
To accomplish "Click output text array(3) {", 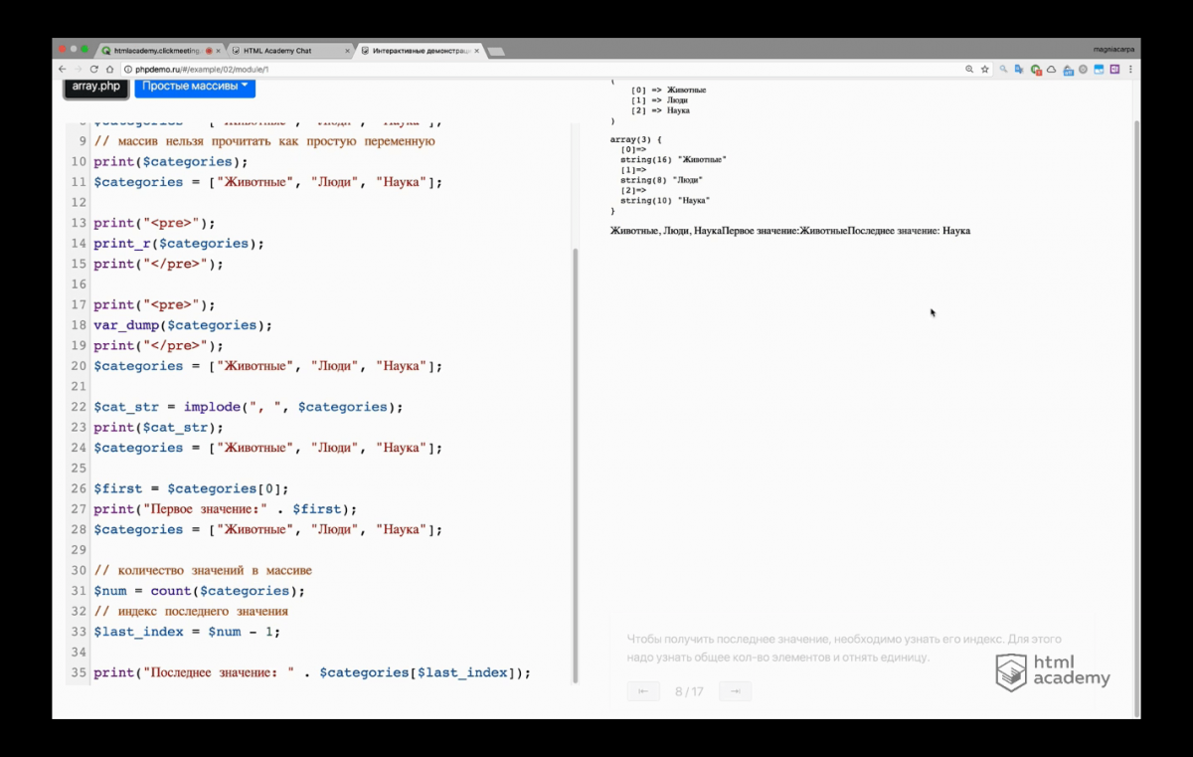I will pyautogui.click(x=635, y=139).
